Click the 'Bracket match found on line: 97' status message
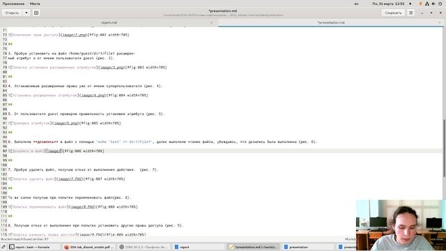This screenshot has width=446, height=251. pyautogui.click(x=24, y=239)
